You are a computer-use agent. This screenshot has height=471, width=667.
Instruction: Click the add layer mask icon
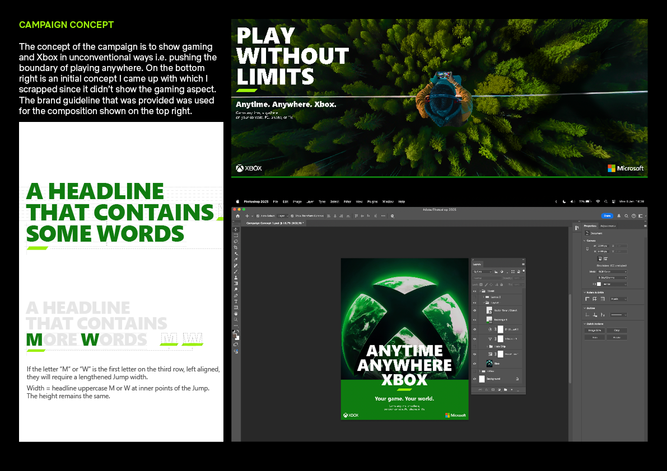tap(493, 390)
